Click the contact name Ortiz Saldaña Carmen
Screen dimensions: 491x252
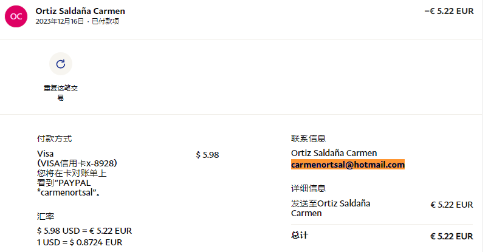[334, 153]
